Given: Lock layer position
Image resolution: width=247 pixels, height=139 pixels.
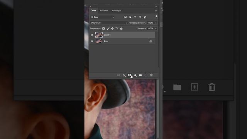Looking at the screenshot, I should coord(112,29).
